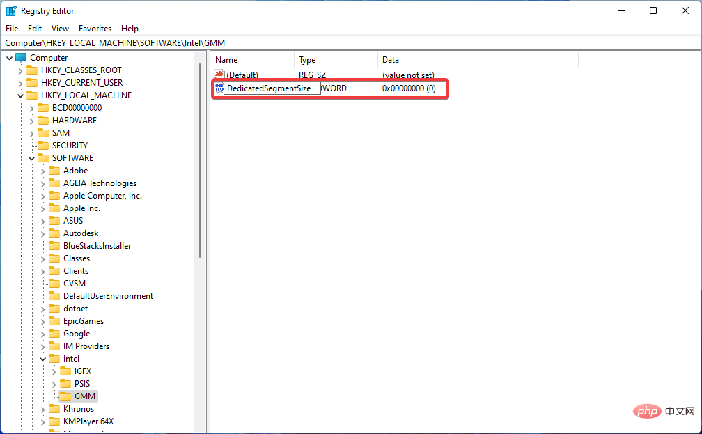Expand the dotnet key
This screenshot has width=702, height=434.
pyautogui.click(x=42, y=309)
